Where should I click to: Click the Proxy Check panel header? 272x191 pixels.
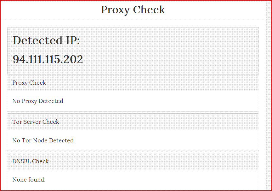(x=29, y=83)
